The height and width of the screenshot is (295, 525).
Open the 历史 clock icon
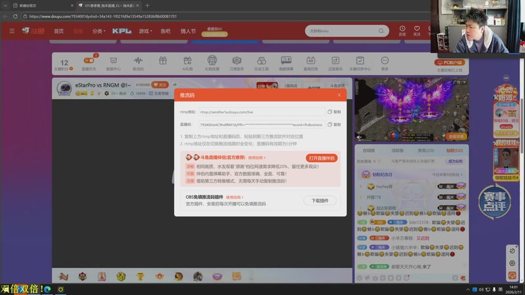click(x=402, y=30)
